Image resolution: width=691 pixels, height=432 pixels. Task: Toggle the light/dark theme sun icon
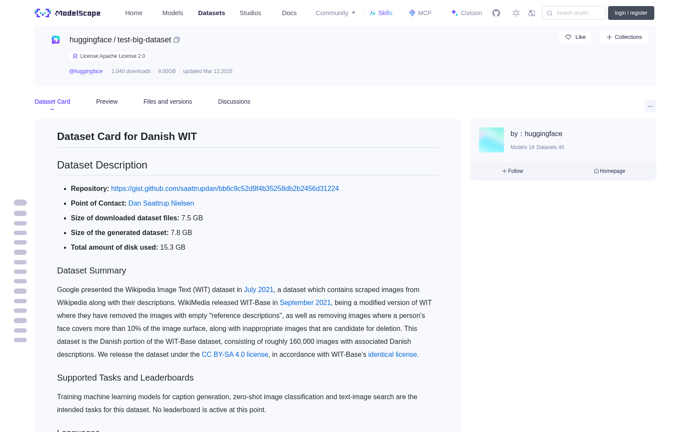pos(516,13)
